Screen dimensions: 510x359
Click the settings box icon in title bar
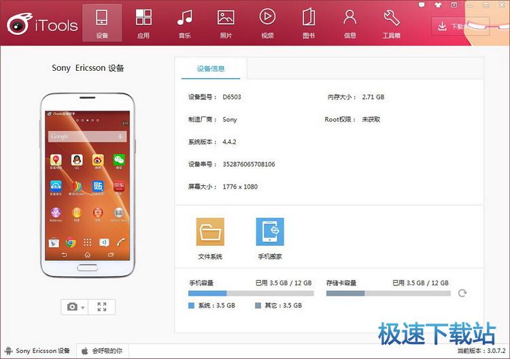tap(454, 5)
